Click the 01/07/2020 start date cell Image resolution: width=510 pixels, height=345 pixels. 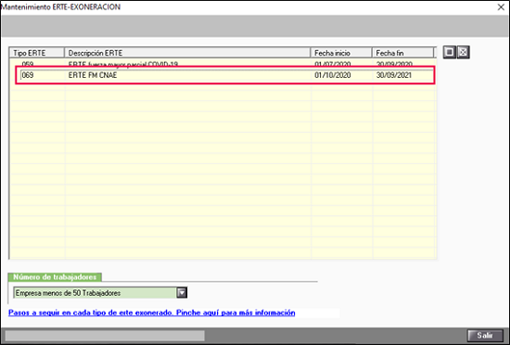tap(342, 63)
